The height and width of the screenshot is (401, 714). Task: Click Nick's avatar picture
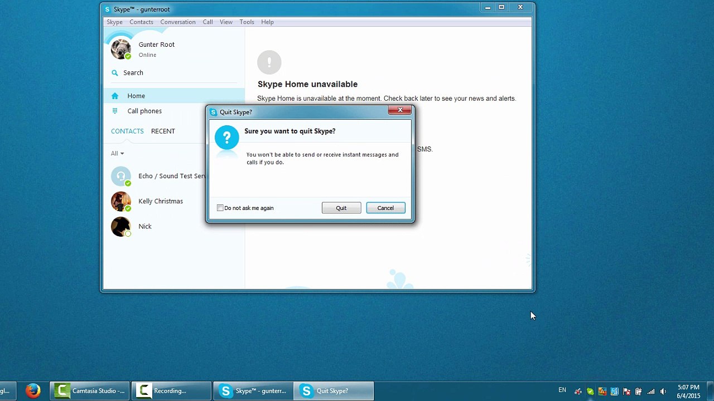120,226
